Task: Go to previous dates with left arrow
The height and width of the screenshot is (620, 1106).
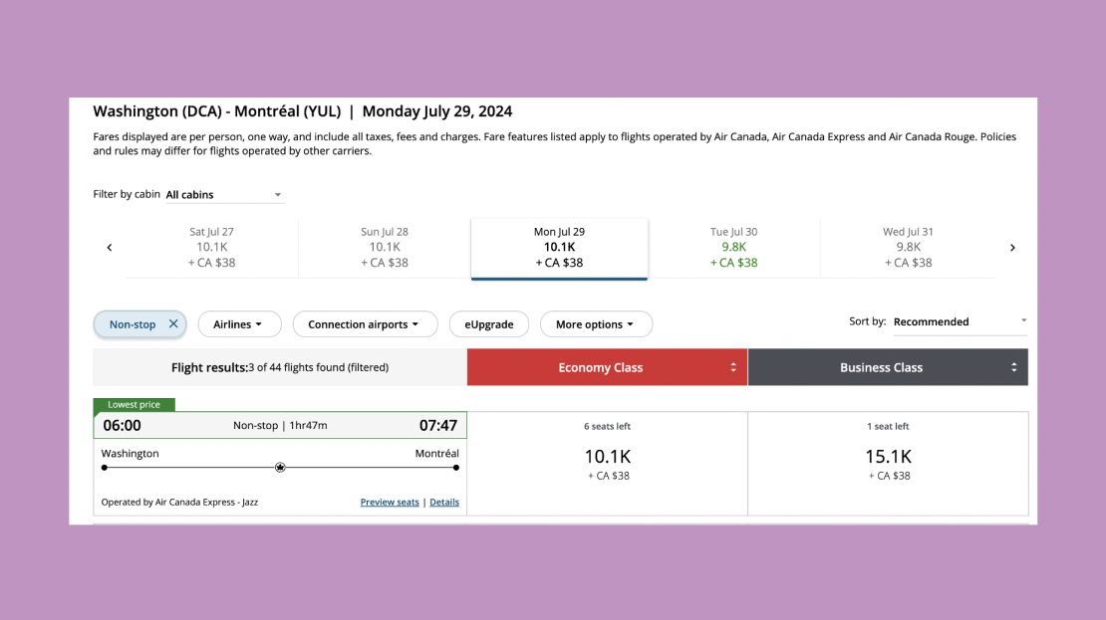Action: (110, 248)
